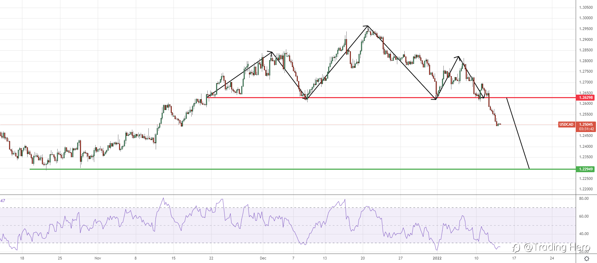
Task: Select the USDCAD symbol label
Action: pos(567,124)
